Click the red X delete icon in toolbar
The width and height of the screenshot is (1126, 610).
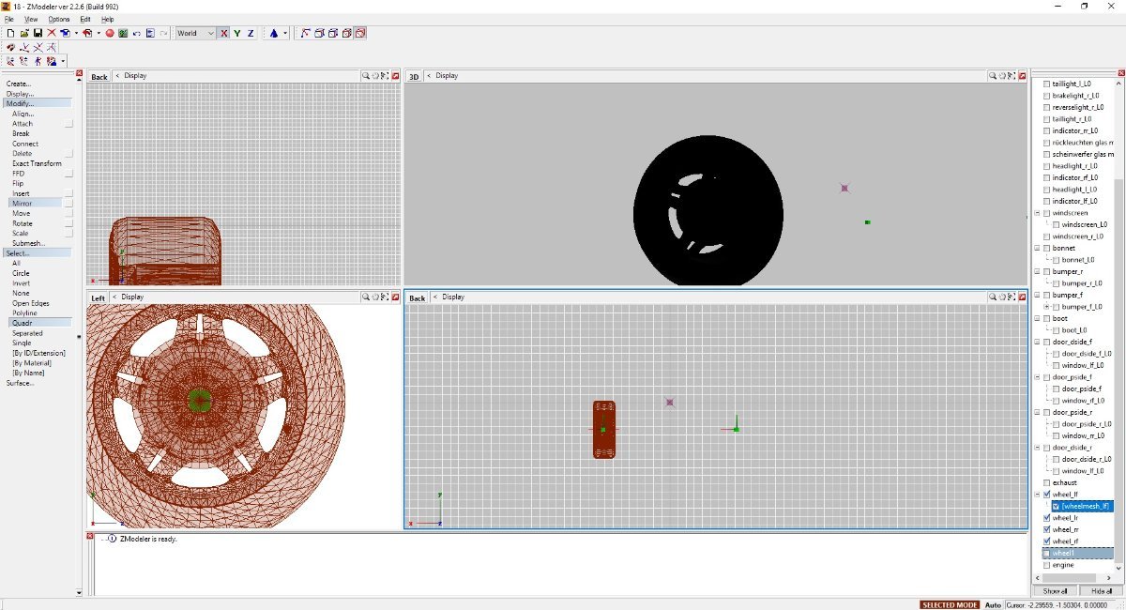point(52,33)
